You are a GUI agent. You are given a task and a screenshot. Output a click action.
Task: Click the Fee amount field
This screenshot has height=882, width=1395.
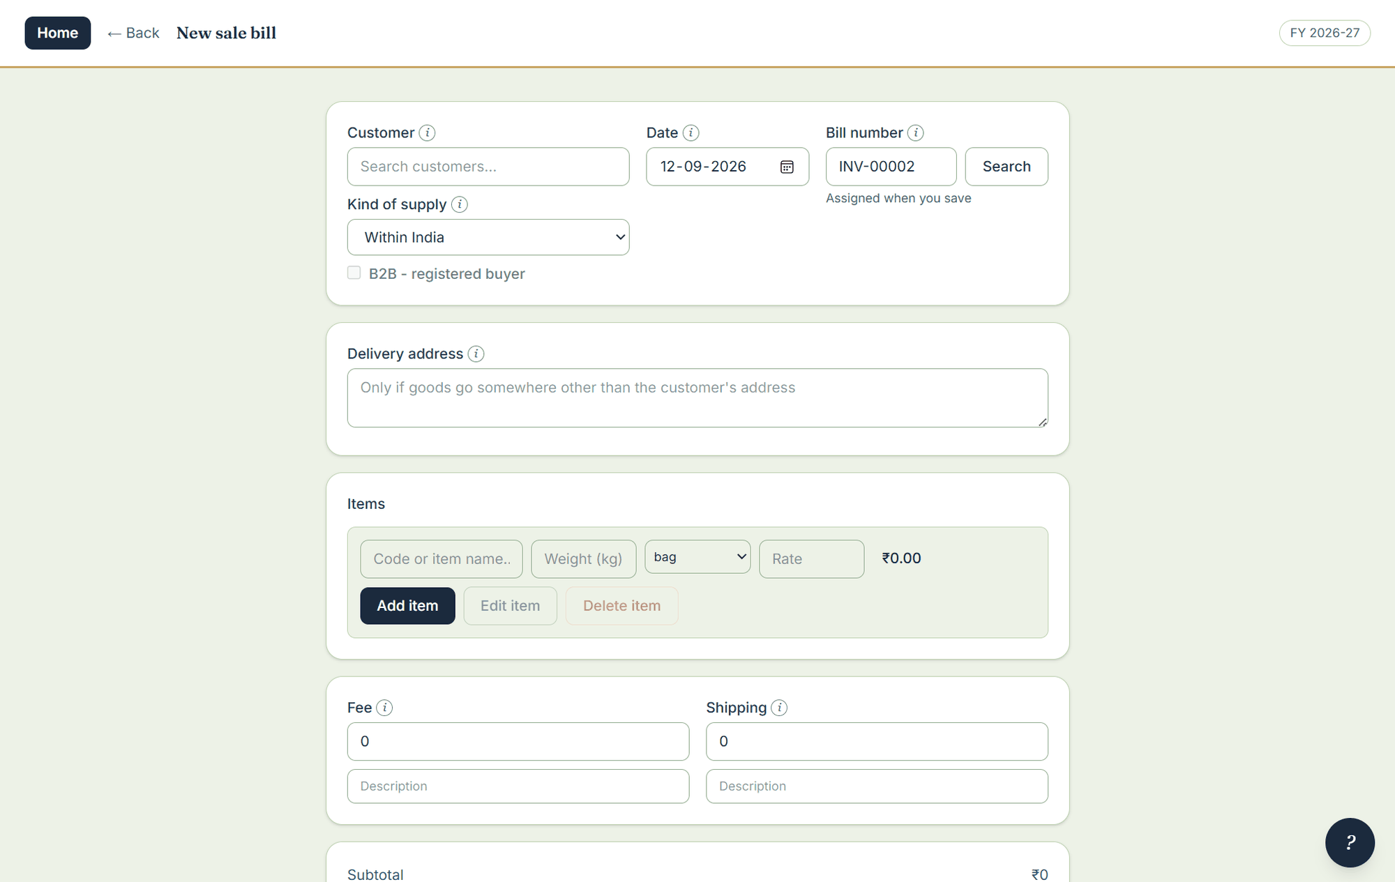pos(518,741)
